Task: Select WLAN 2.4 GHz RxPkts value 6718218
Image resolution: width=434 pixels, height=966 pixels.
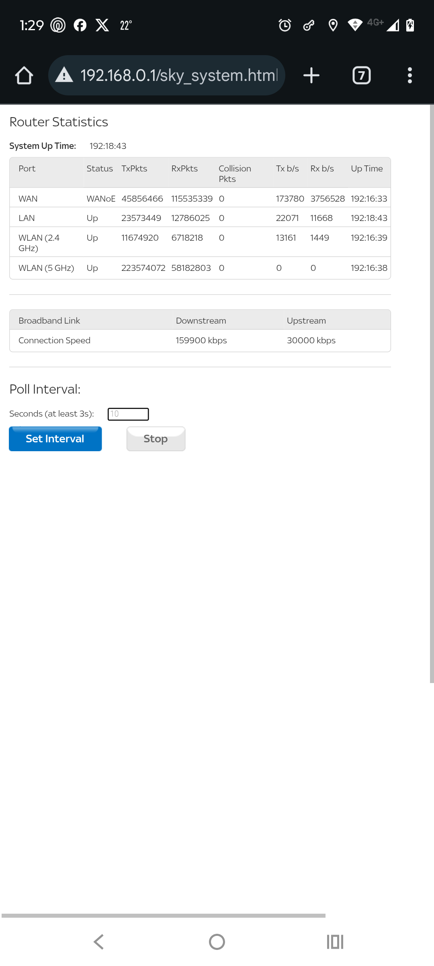Action: tap(187, 238)
